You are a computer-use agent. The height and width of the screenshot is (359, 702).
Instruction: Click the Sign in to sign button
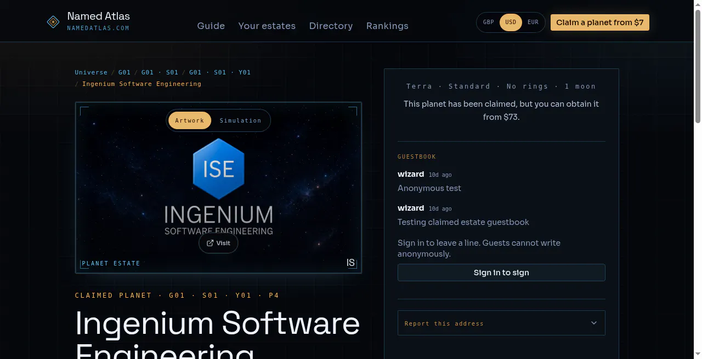501,273
